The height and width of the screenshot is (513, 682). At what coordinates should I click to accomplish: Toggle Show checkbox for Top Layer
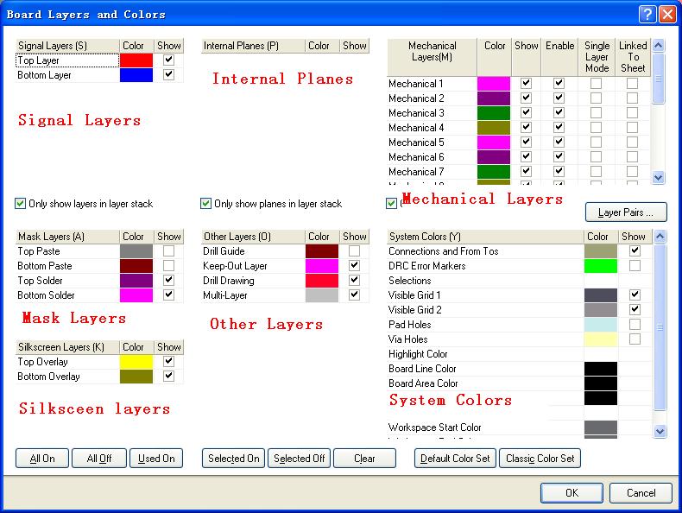click(168, 60)
